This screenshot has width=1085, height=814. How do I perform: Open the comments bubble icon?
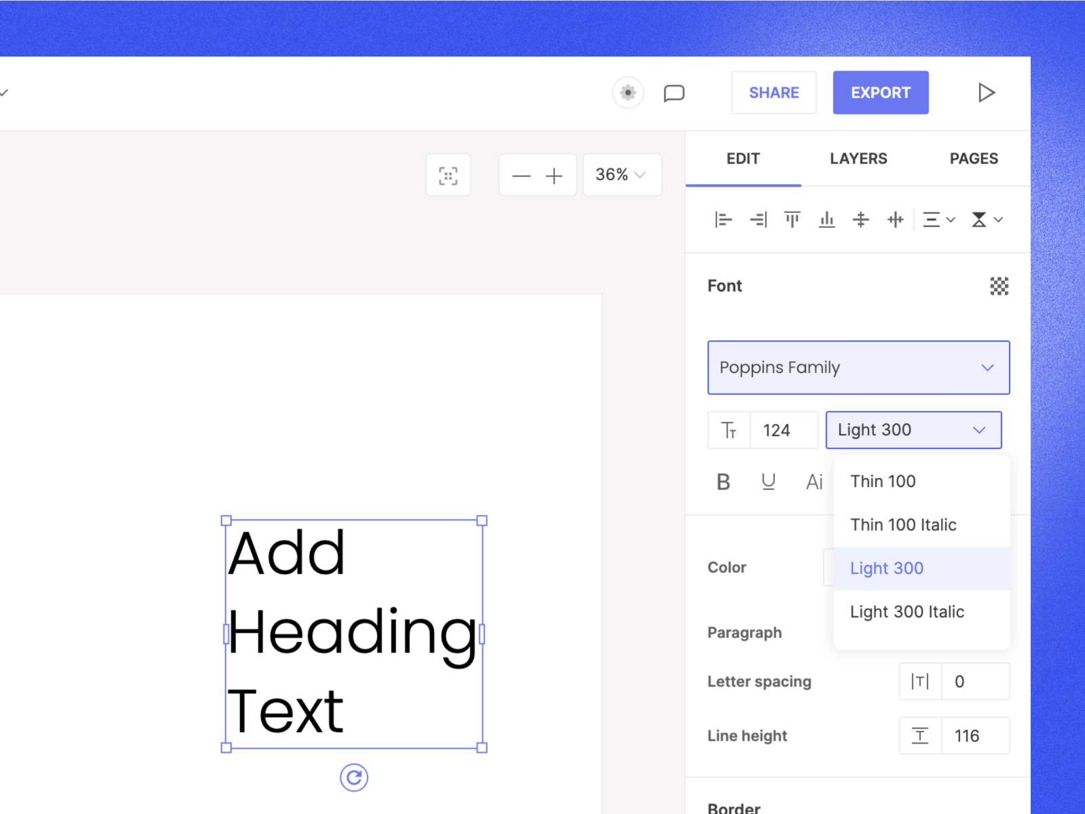click(x=675, y=93)
